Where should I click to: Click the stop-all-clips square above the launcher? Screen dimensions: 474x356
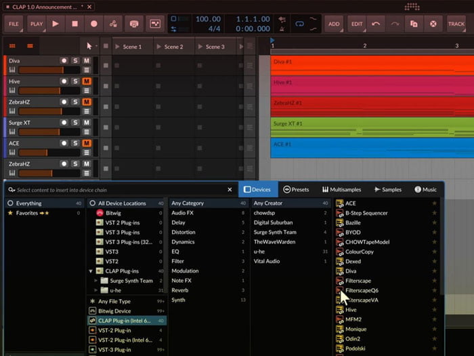(x=106, y=46)
